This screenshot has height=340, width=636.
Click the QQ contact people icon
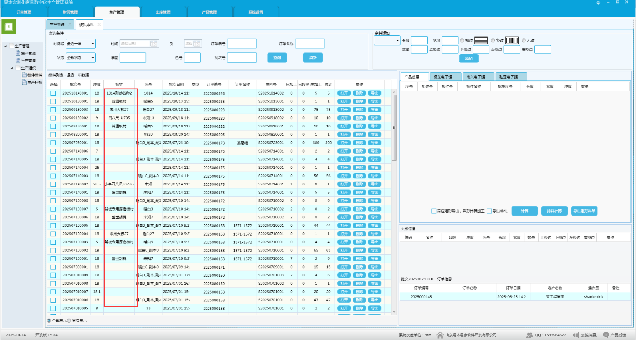(x=529, y=335)
